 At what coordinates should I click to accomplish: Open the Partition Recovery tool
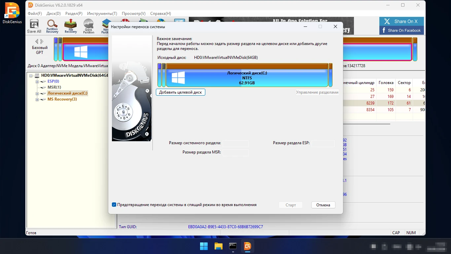tap(52, 26)
